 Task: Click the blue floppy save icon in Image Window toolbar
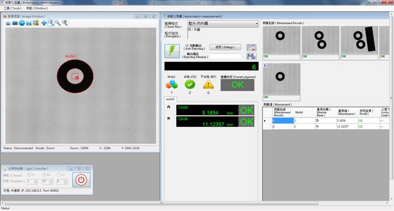point(29,23)
